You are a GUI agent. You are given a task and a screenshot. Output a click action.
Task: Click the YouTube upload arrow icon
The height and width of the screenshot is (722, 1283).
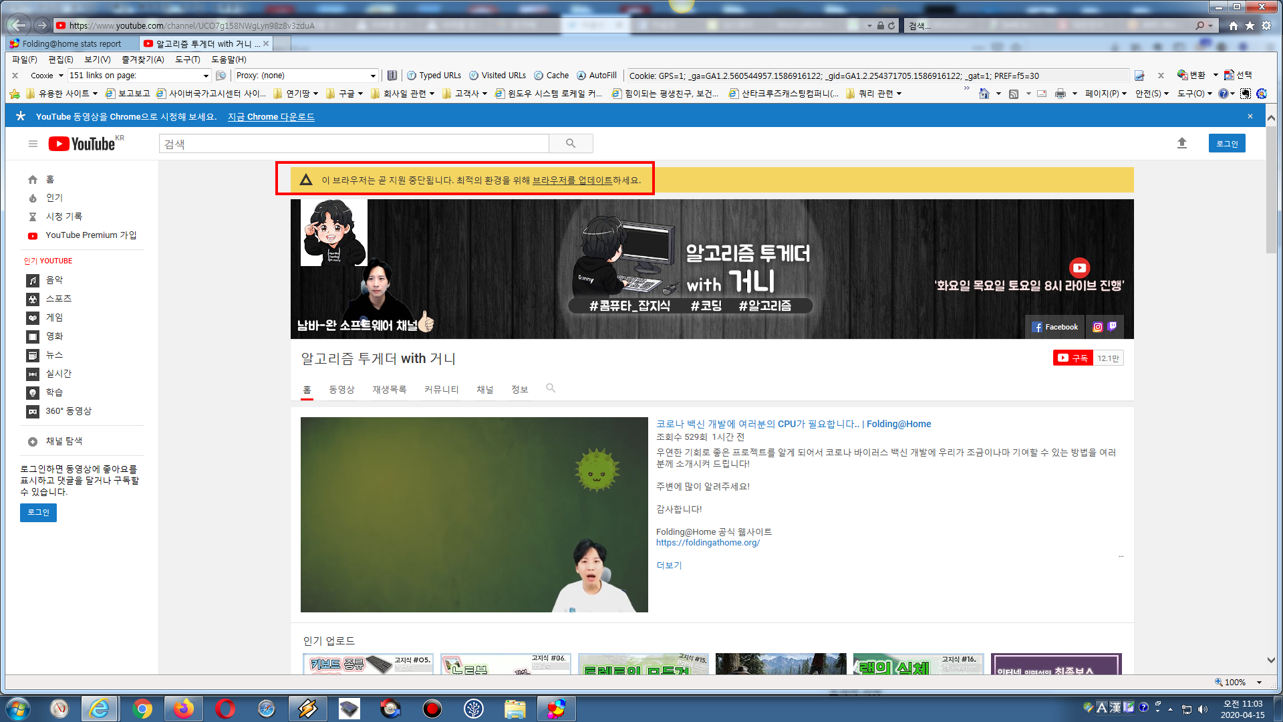click(1182, 143)
